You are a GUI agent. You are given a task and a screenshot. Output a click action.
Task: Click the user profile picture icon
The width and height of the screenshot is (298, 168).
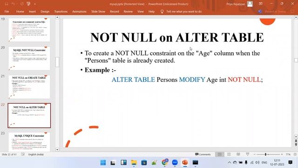click(x=250, y=4)
